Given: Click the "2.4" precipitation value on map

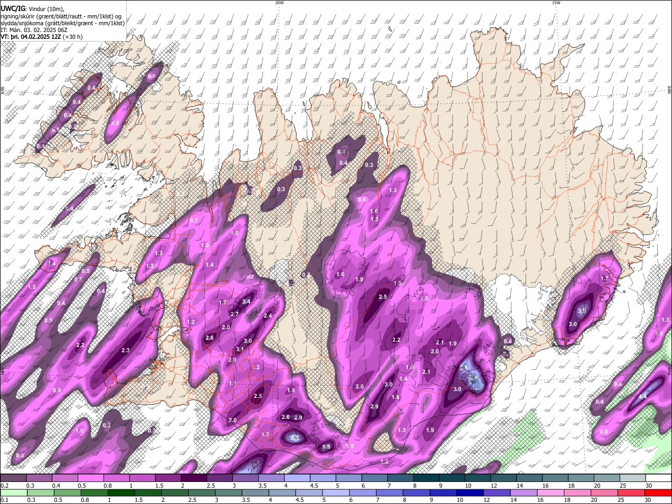Looking at the screenshot, I should (x=268, y=316).
